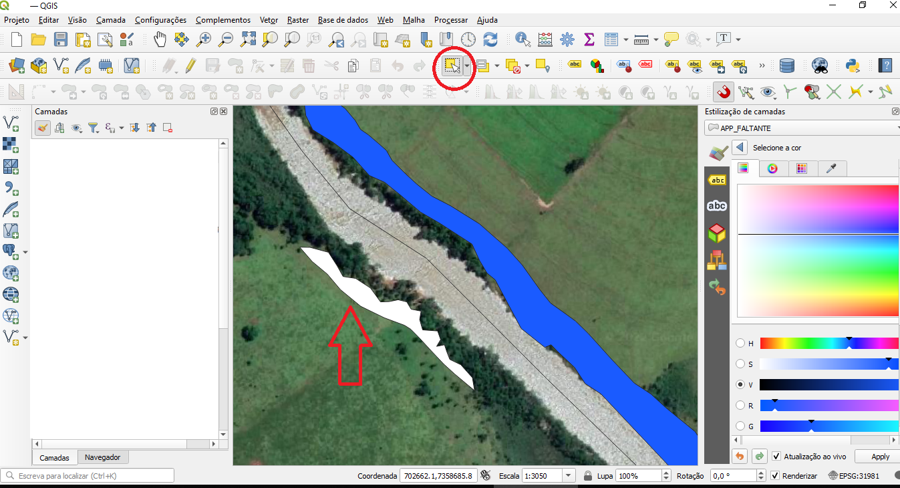Add new map tips balloon icon
Screen dimensions: 900x488
[671, 39]
